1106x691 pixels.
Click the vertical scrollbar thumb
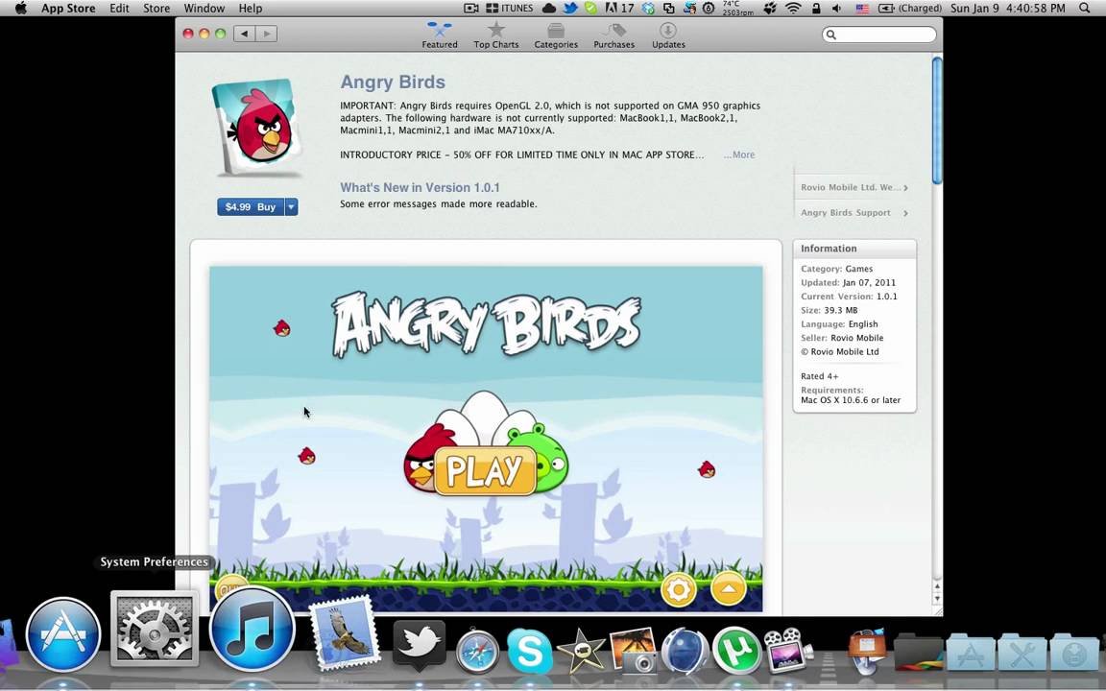tap(937, 120)
